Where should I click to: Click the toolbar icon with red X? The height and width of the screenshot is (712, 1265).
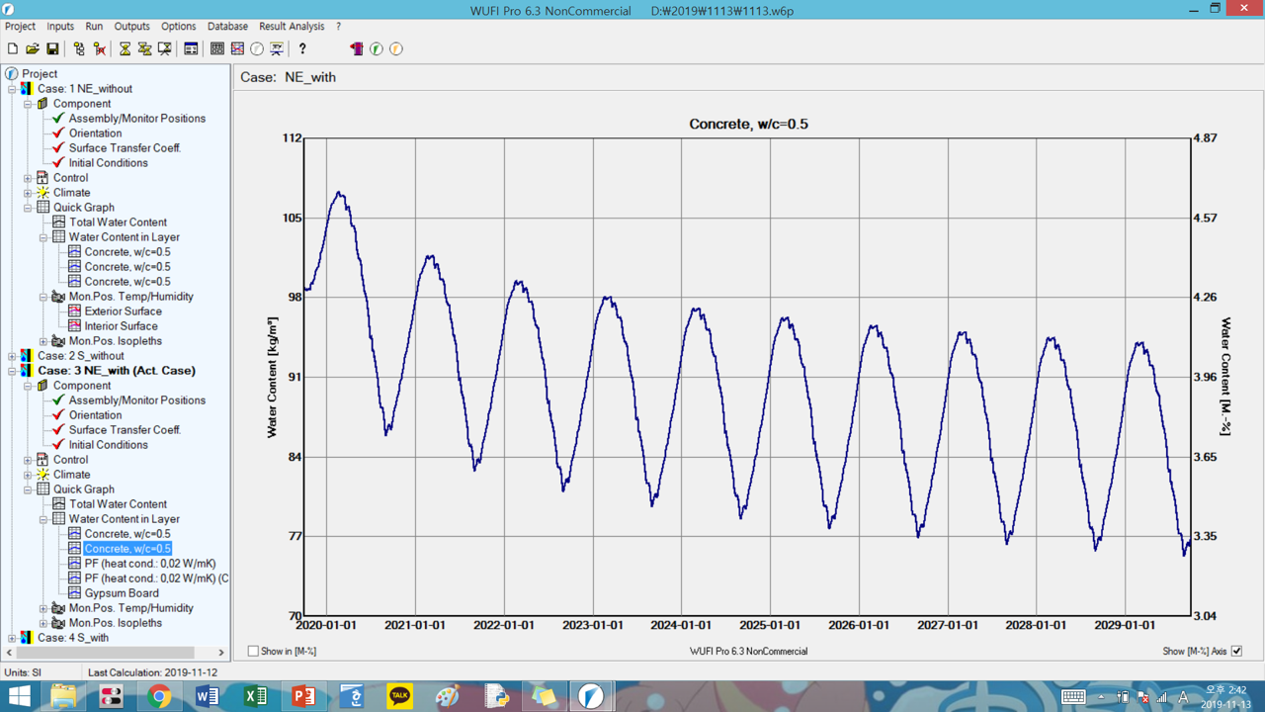click(99, 48)
